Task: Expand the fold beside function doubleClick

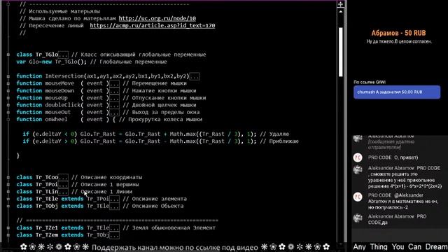Action: pyautogui.click(x=8, y=105)
